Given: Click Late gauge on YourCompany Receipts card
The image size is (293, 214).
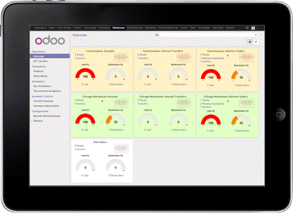Looking at the screenshot, I should (x=85, y=74).
